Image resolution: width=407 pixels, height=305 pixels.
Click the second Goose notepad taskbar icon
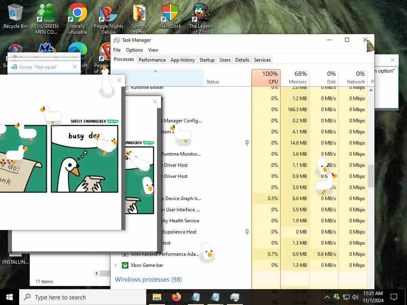[215, 297]
